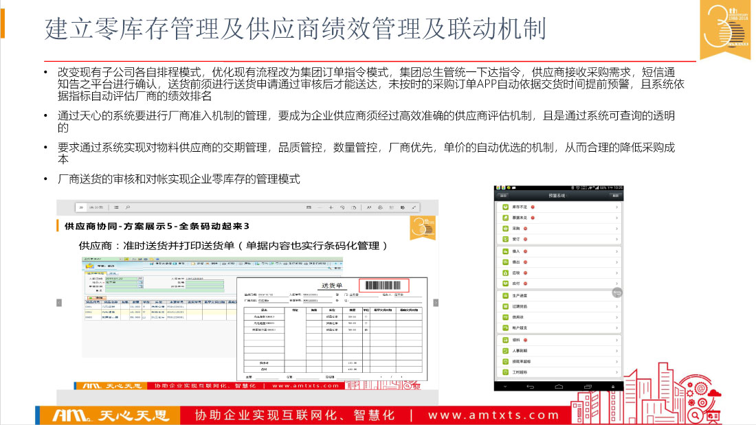Screen dimensions: 756x425
Task: Click the zoom in plus icon in PDF toolbar
Action: pos(331,207)
